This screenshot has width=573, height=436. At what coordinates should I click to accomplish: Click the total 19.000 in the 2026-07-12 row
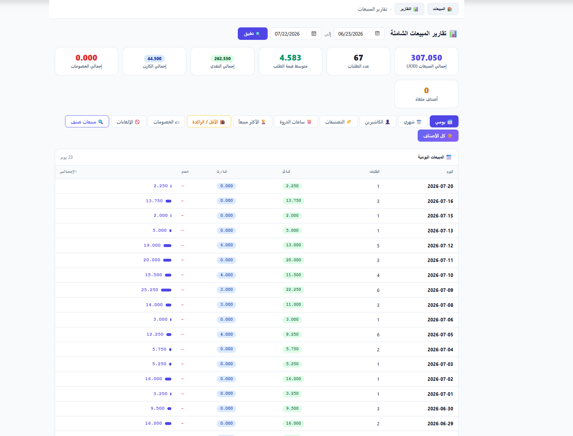152,246
